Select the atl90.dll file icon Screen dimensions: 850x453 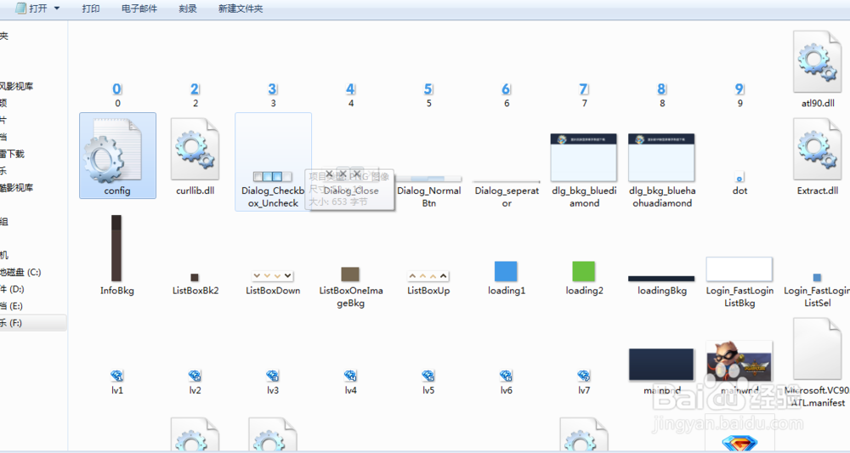tap(818, 62)
